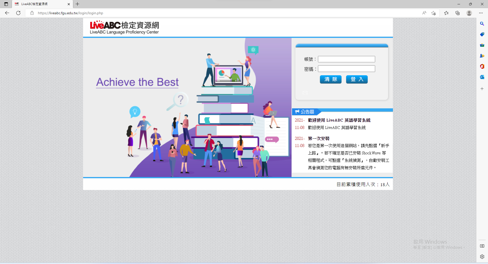Focus the 帳號 account input field
The width and height of the screenshot is (488, 264).
click(x=346, y=59)
